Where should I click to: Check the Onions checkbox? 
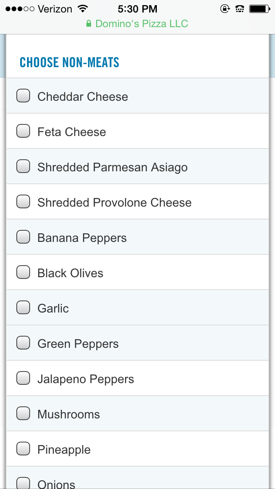point(23,483)
